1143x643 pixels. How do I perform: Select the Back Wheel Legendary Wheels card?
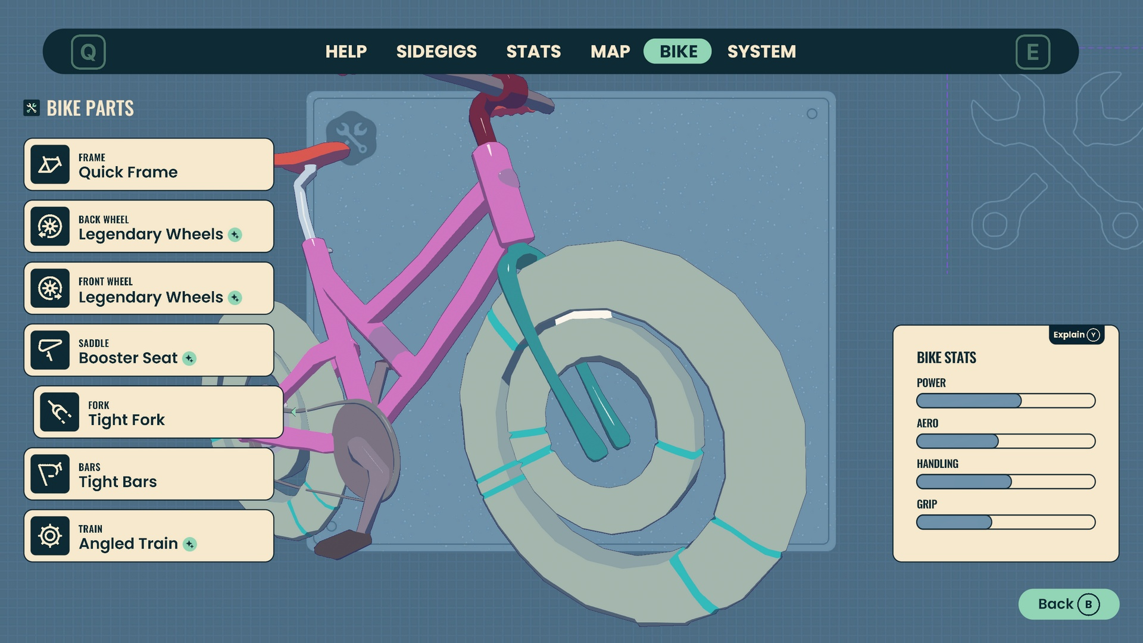coord(149,226)
